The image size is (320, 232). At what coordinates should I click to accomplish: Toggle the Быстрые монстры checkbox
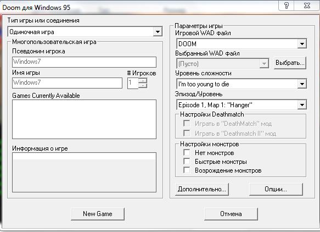click(x=187, y=161)
